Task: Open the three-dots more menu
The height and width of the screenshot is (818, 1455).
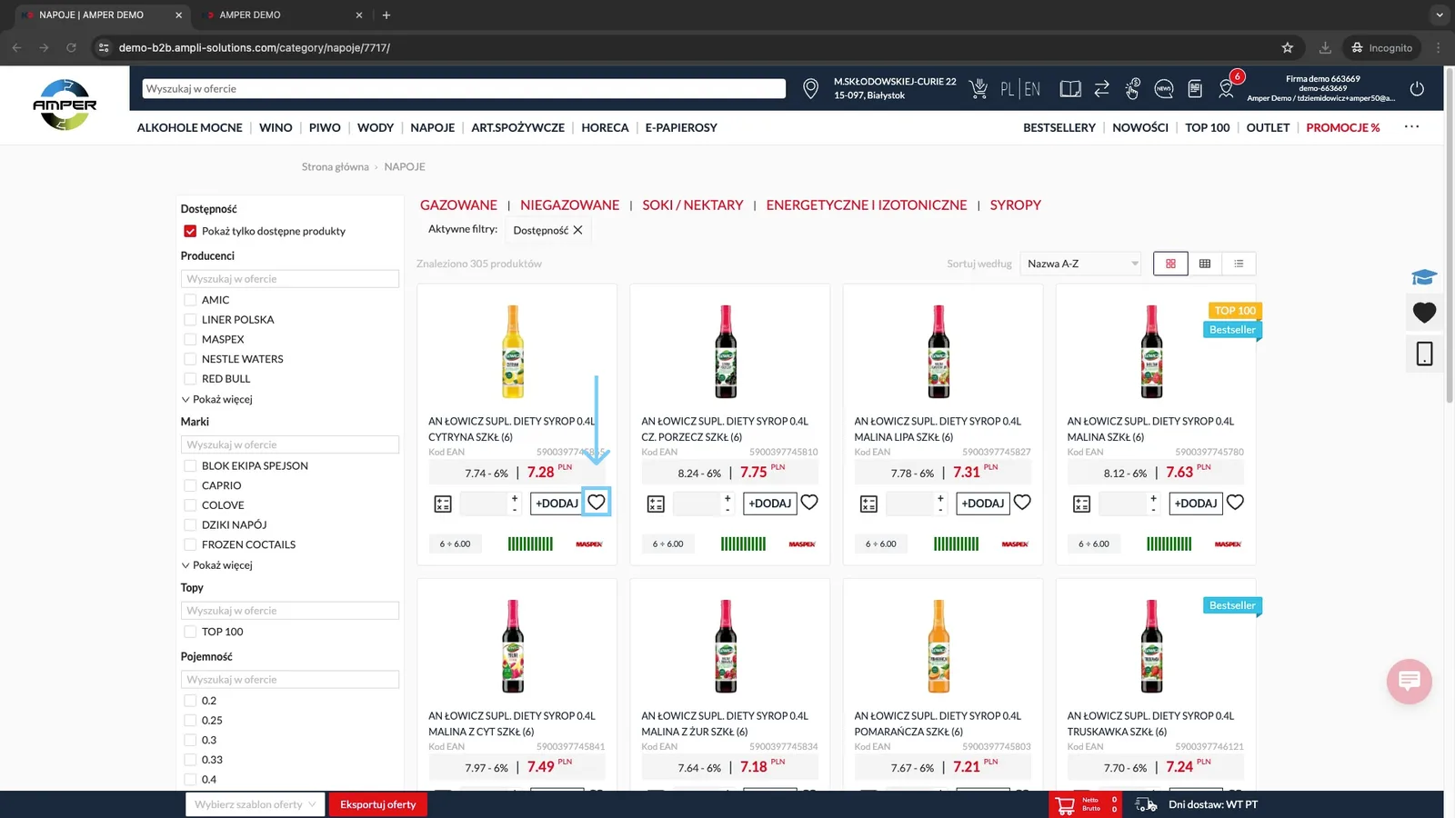Action: click(1411, 127)
